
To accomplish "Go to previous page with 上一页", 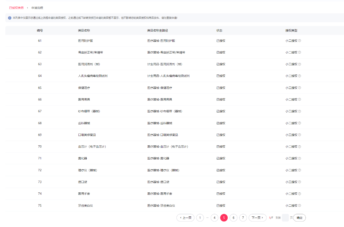I will [185, 218].
